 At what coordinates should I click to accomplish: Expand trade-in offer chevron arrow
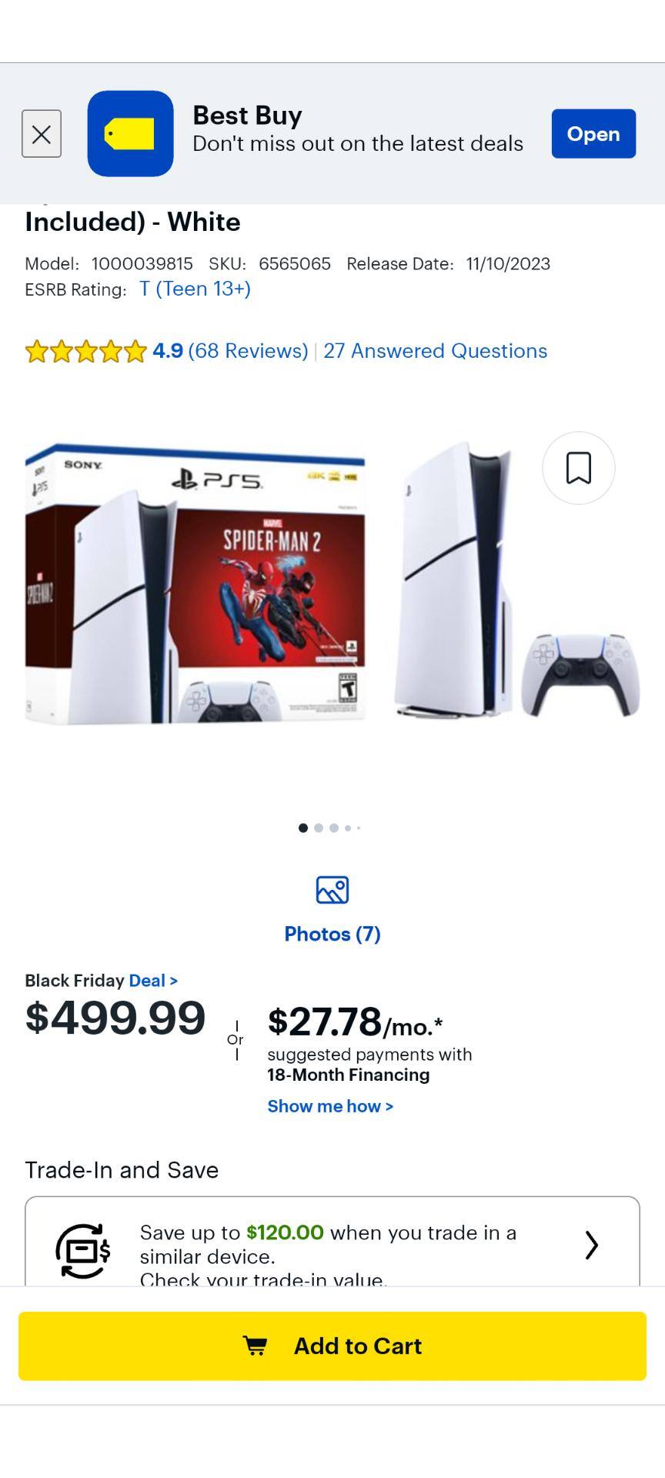pos(591,1245)
